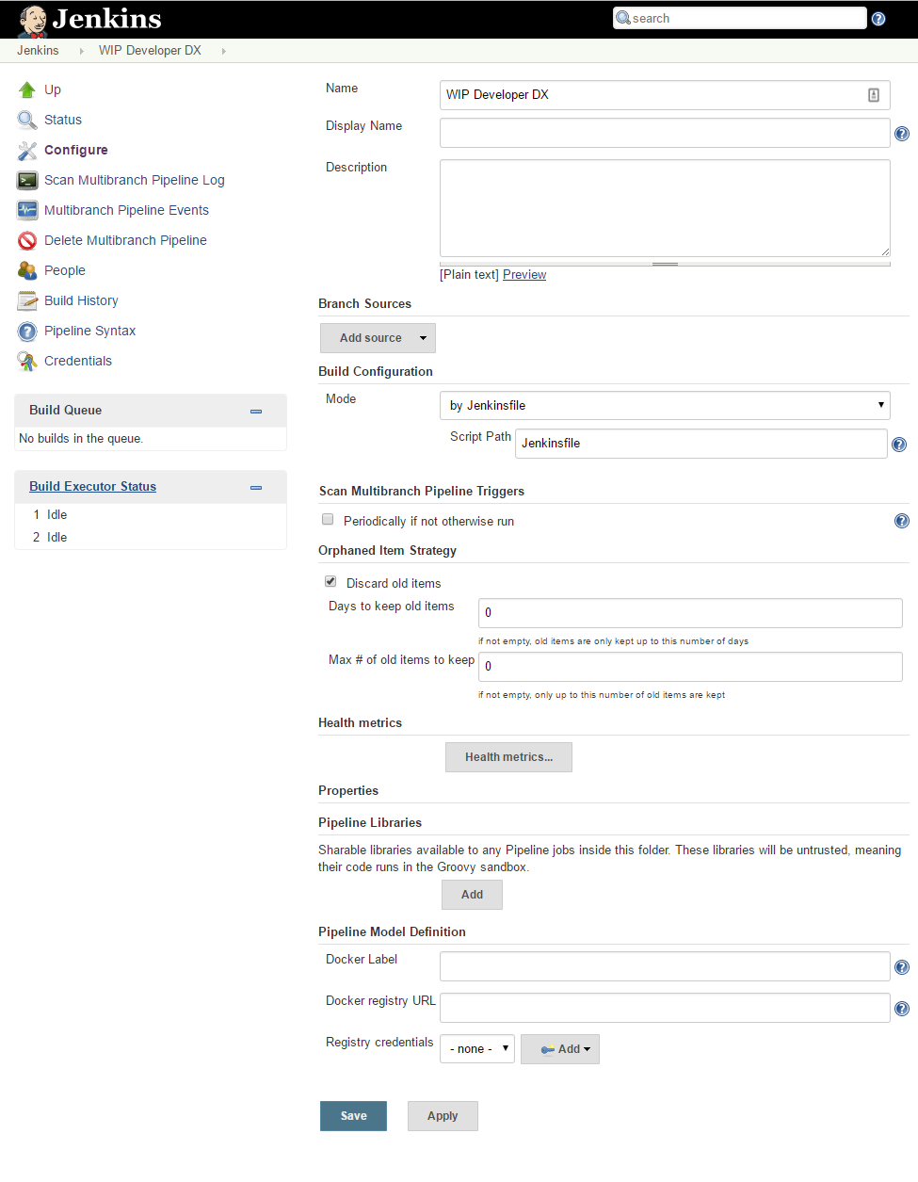The height and width of the screenshot is (1182, 918).
Task: Open the Health metrics button
Action: [x=508, y=757]
